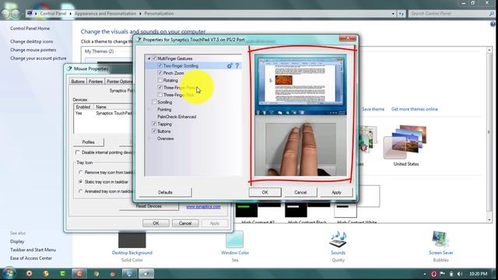
Task: Click Save theme link
Action: click(x=373, y=109)
